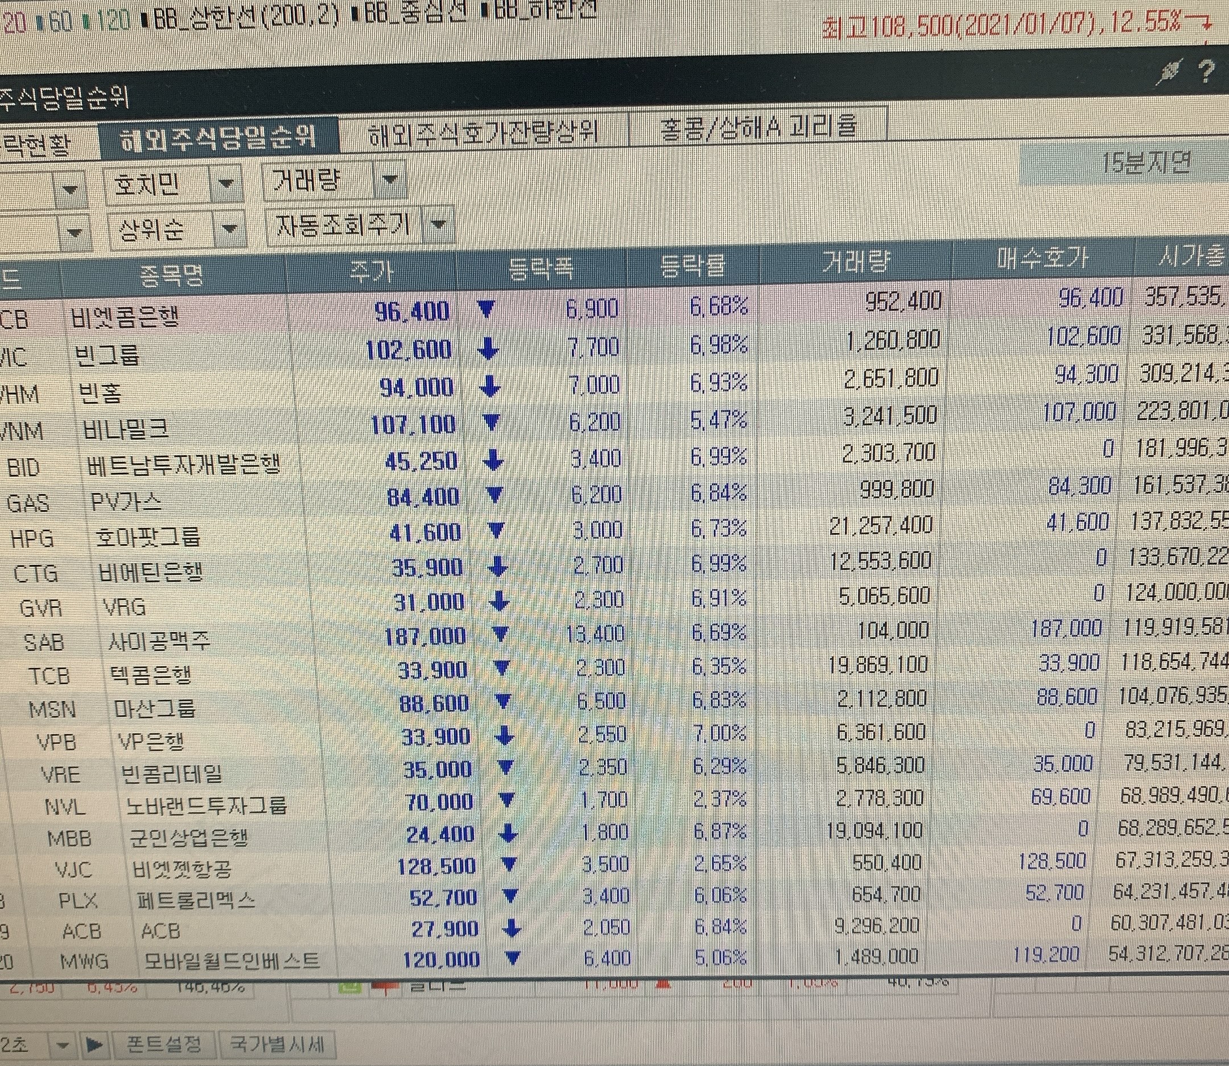
Task: Select the 군인상업은행 stock name
Action: click(188, 837)
